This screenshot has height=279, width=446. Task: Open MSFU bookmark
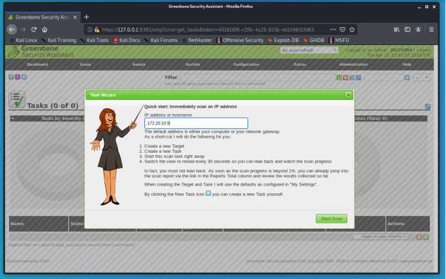pos(339,41)
